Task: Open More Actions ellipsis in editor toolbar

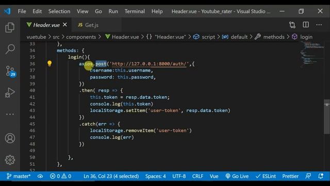Action: 319,25
